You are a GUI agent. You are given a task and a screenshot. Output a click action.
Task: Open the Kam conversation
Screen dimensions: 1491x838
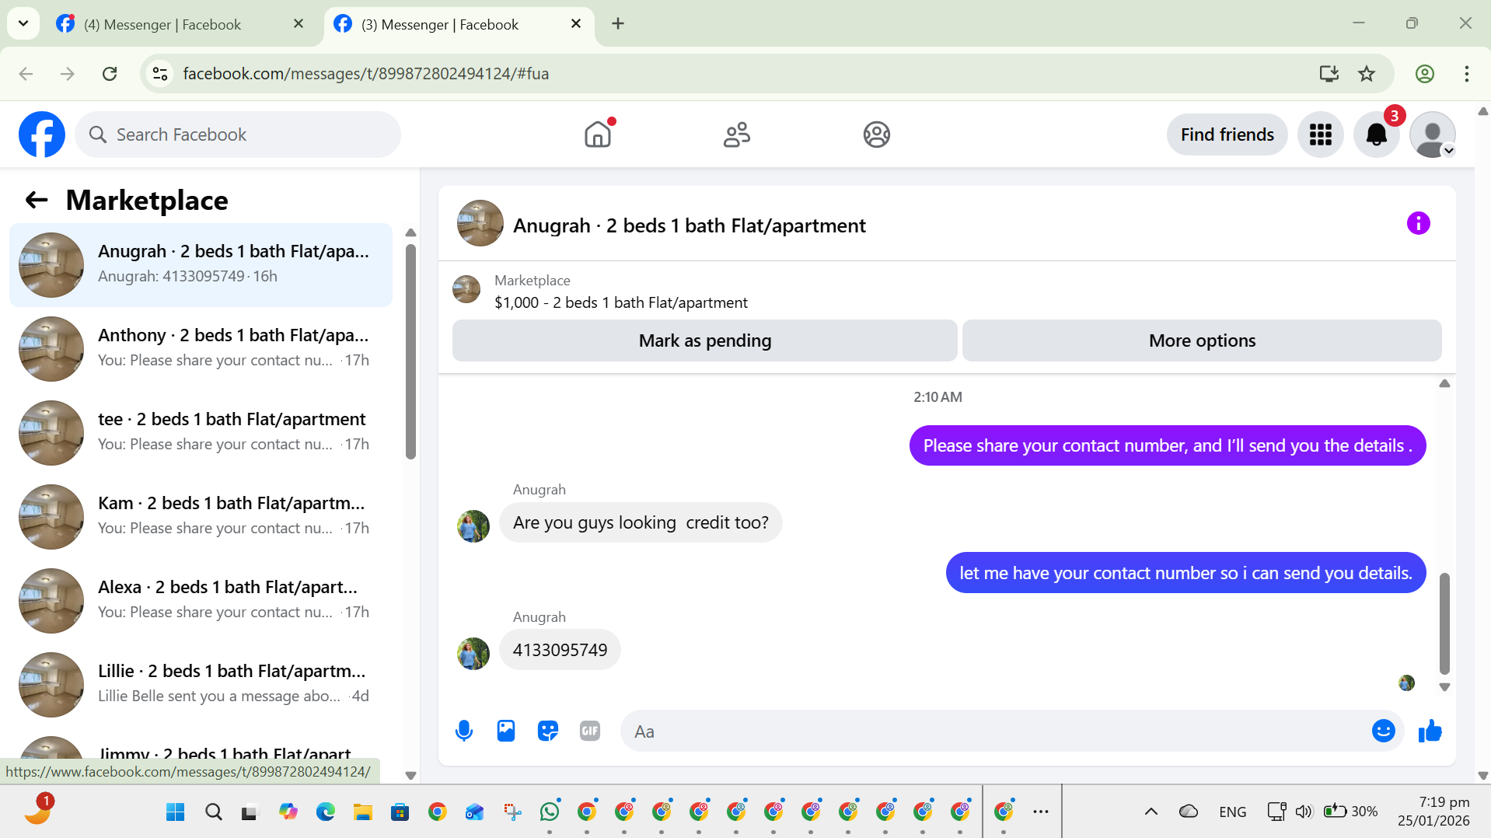pyautogui.click(x=201, y=517)
